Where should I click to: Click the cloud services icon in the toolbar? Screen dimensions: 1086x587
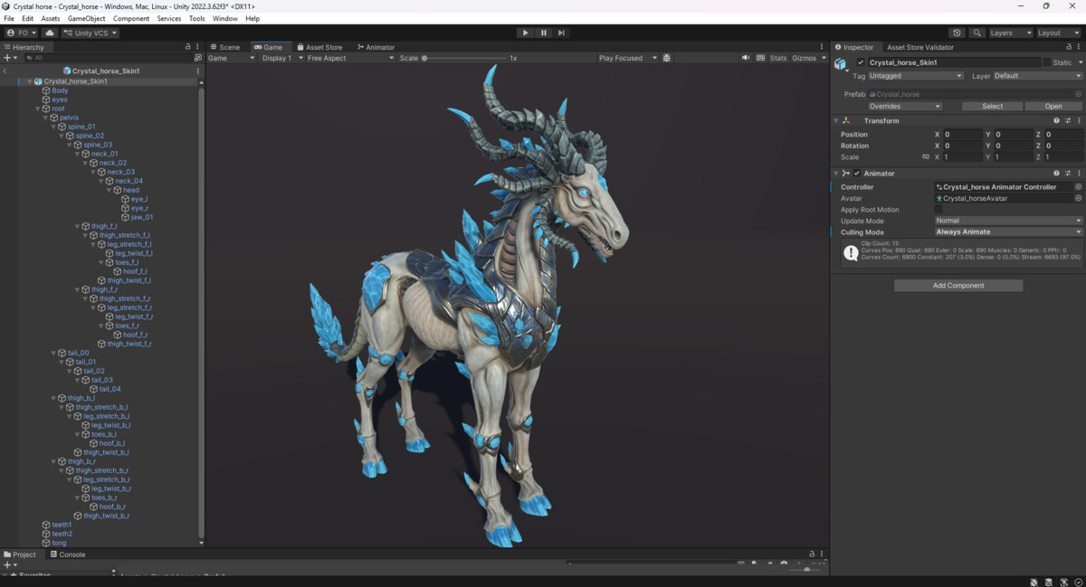(50, 33)
